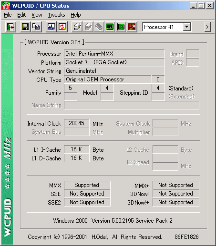Click the grayed-out stacked windows icon
Viewport: 216px width, 246px height.
(88, 27)
